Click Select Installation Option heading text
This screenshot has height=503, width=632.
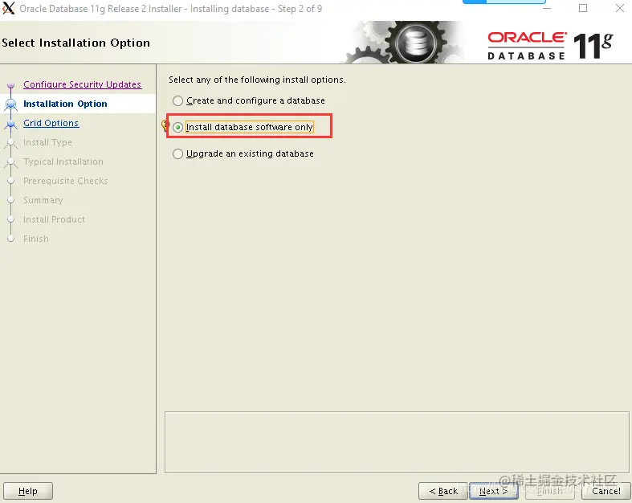tap(75, 43)
